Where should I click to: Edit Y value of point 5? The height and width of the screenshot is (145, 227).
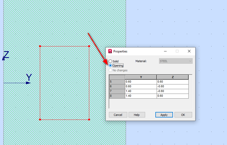141,82
